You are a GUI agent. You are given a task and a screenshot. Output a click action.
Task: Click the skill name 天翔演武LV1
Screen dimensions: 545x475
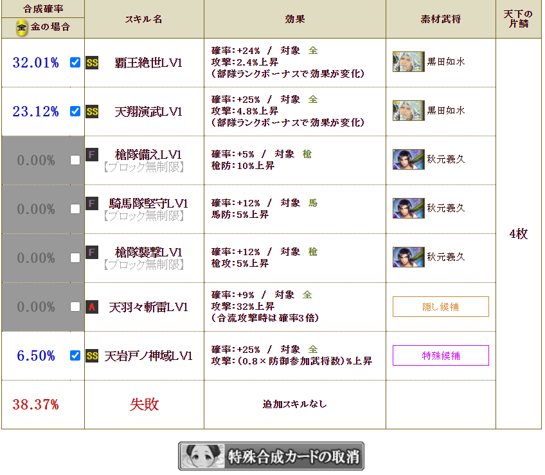(148, 112)
